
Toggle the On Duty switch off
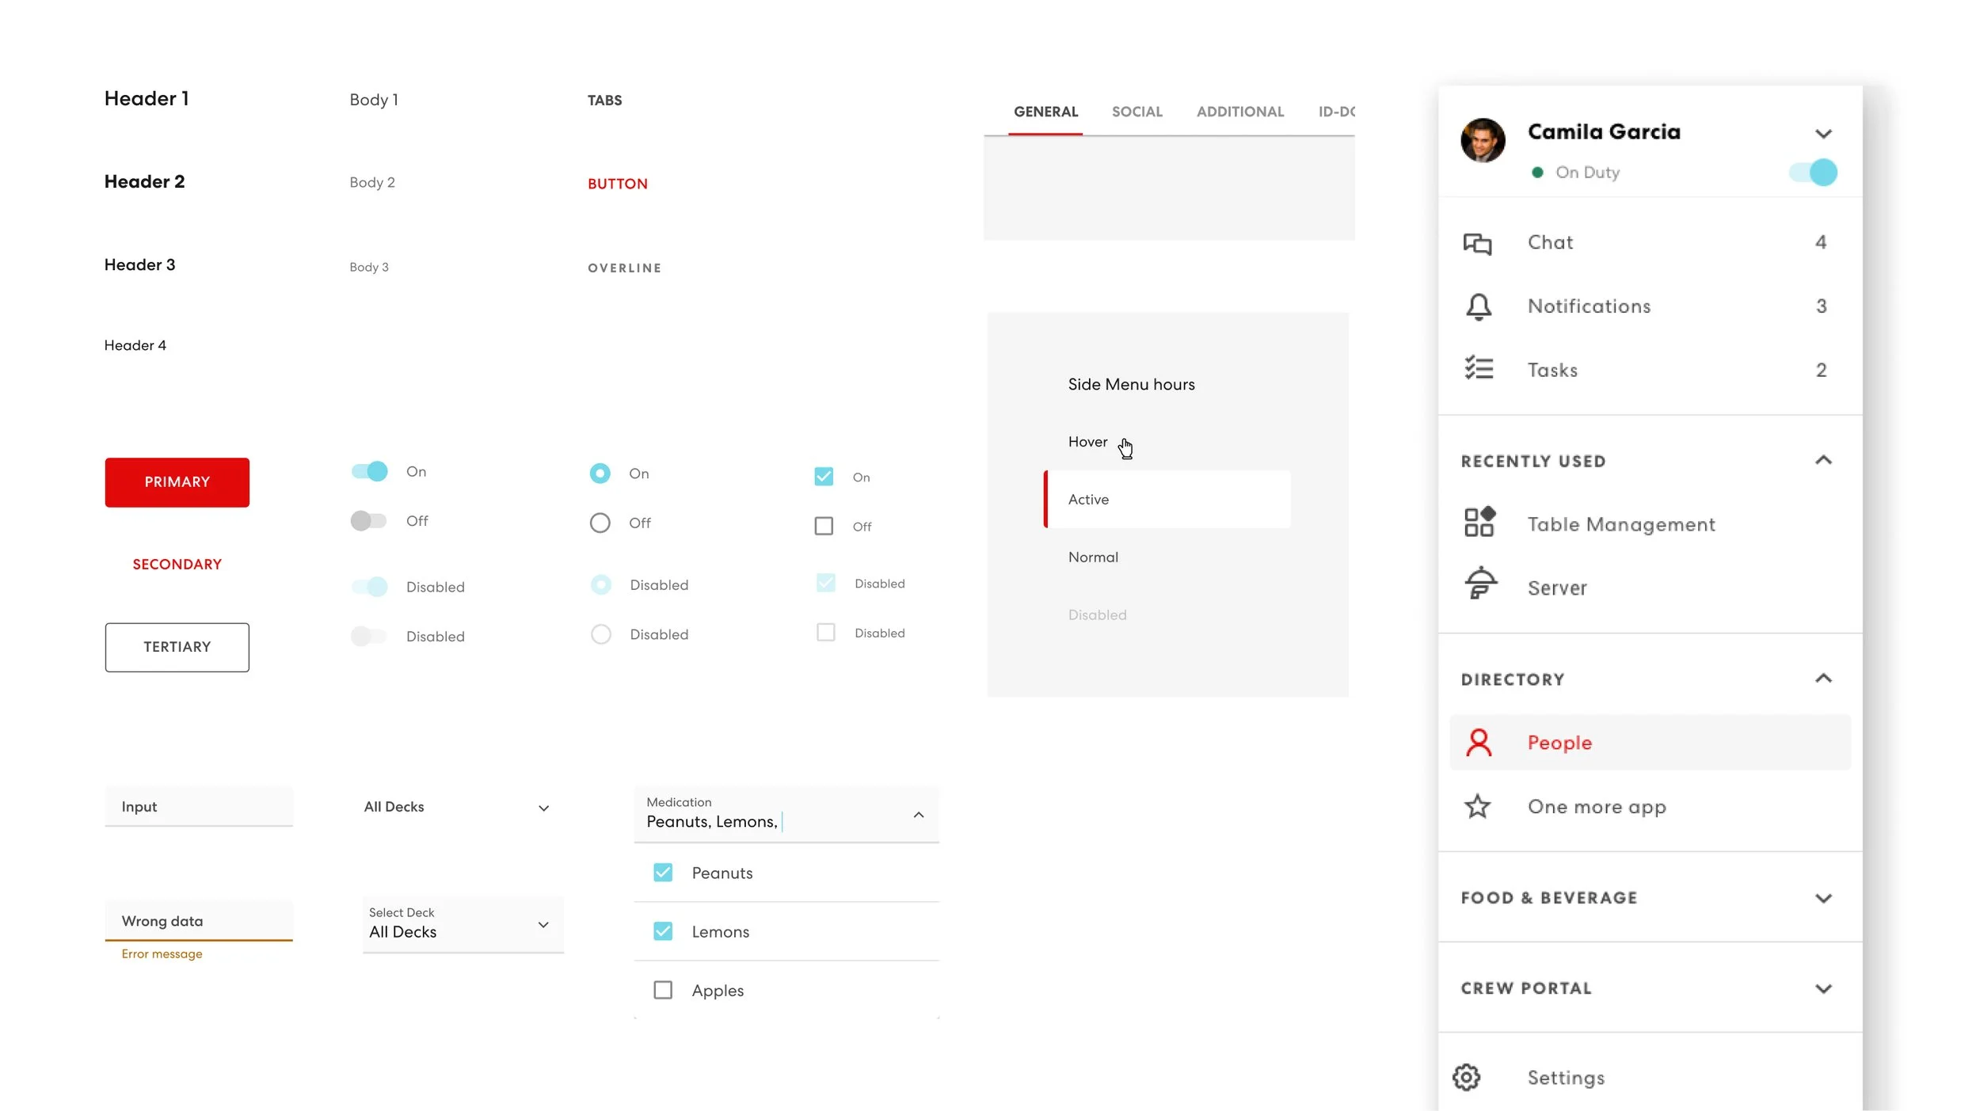1813,172
